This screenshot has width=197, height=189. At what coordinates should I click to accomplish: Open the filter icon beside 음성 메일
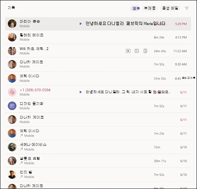click(187, 8)
